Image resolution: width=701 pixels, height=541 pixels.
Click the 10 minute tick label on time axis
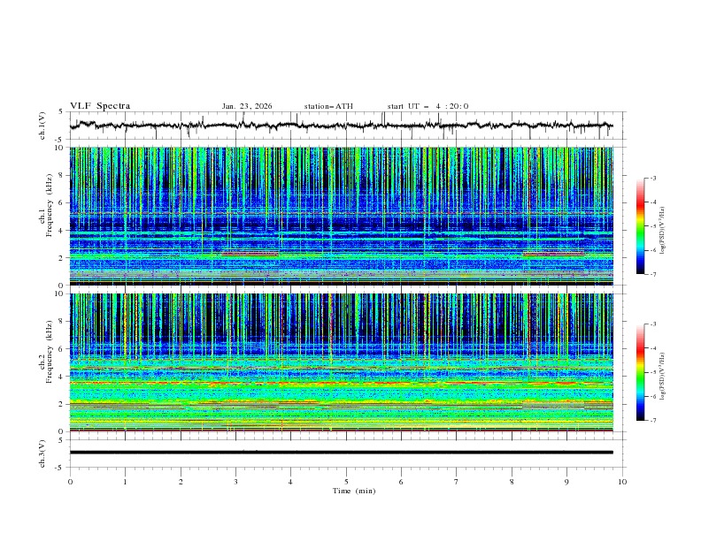click(622, 482)
